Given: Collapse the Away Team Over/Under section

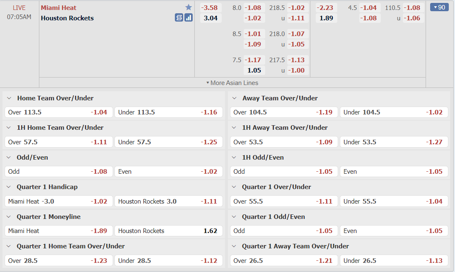Looking at the screenshot, I should [x=235, y=98].
